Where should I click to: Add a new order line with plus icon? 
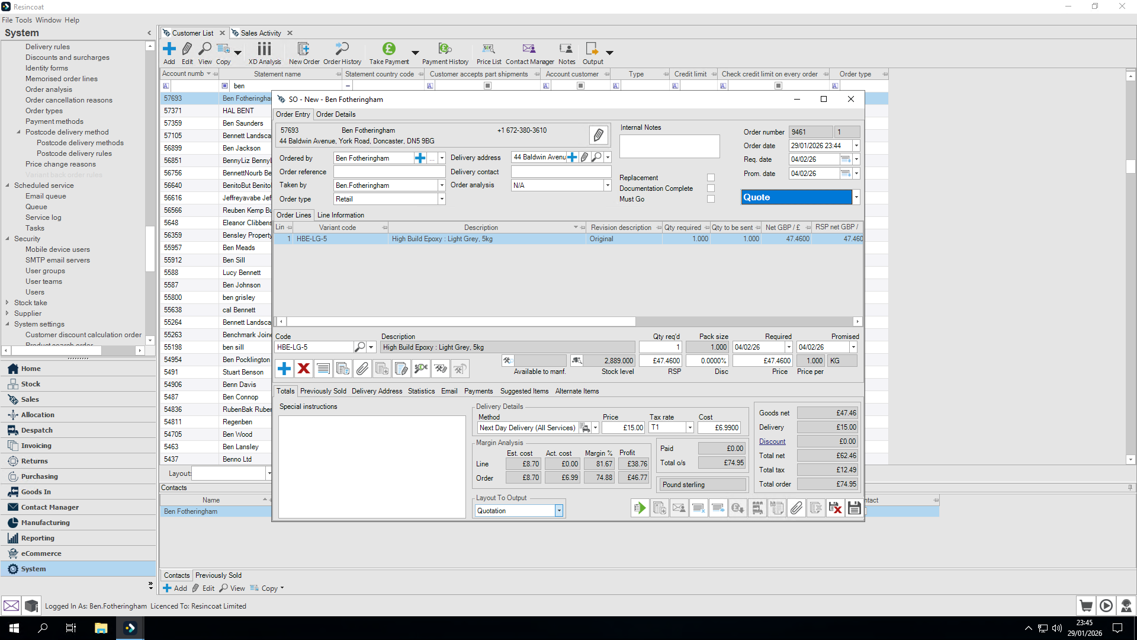(x=284, y=369)
